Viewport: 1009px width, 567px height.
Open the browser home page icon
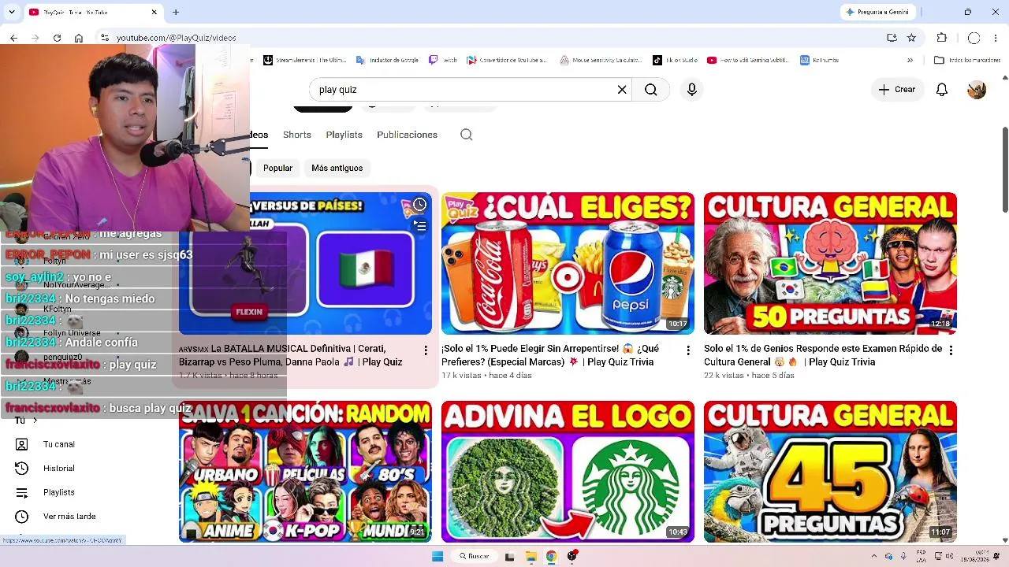point(79,38)
